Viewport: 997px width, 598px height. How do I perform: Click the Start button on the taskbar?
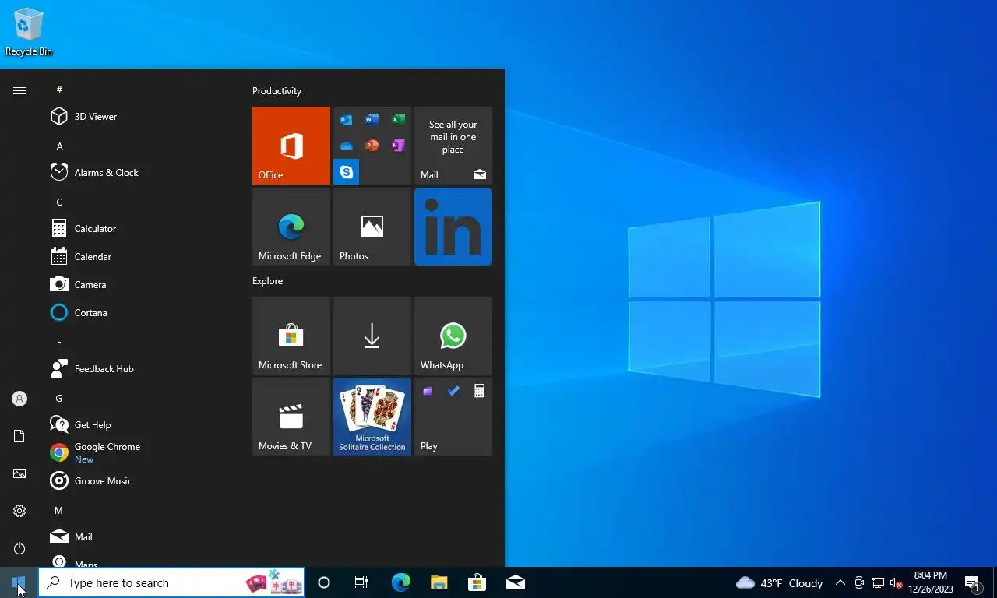pos(19,582)
